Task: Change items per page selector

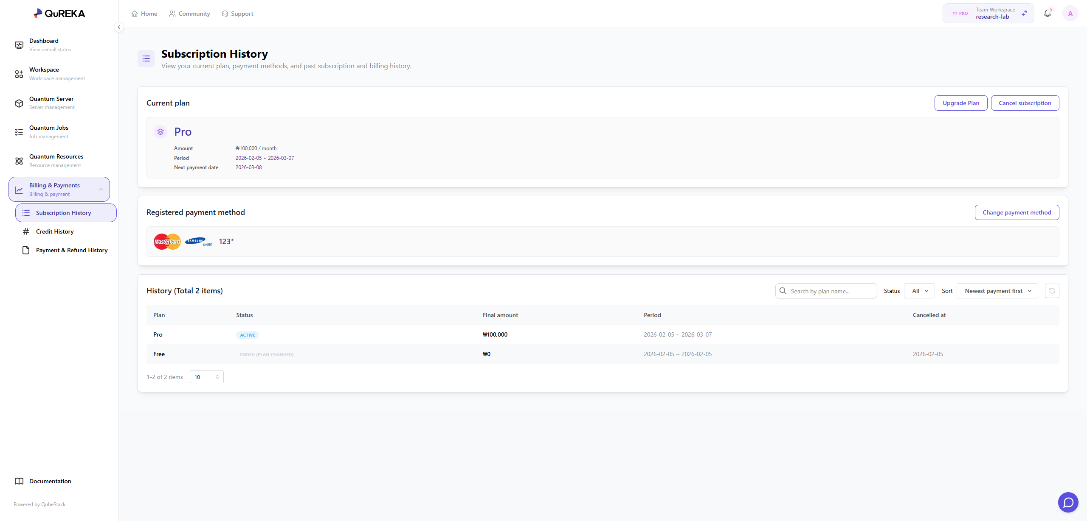Action: point(206,377)
